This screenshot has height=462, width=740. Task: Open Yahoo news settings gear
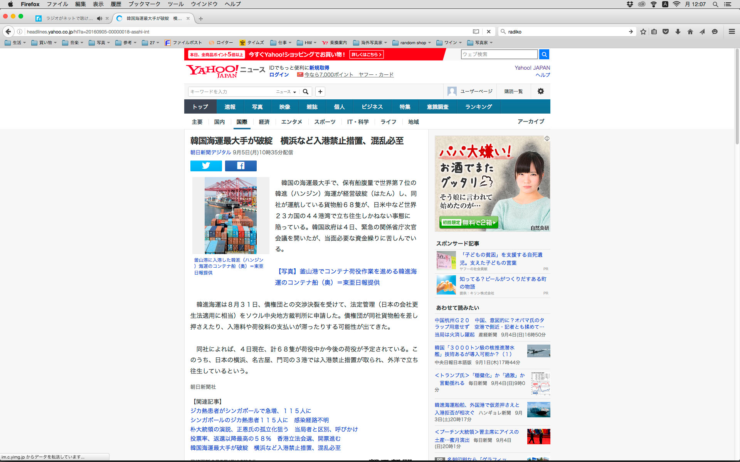pos(540,92)
